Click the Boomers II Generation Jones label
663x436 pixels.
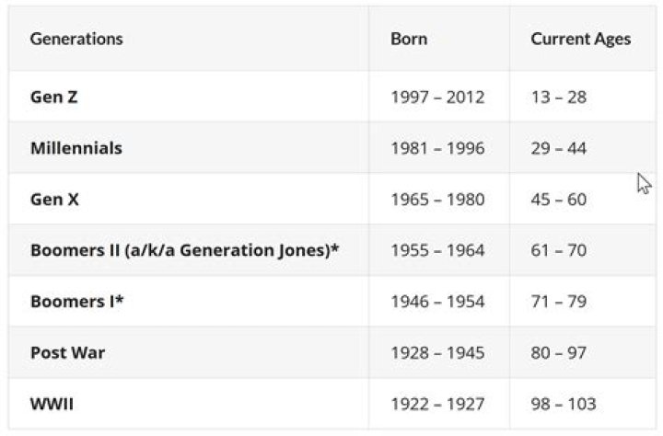185,250
